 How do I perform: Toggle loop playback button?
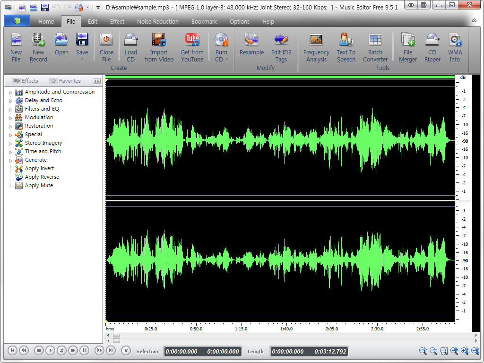(61, 350)
